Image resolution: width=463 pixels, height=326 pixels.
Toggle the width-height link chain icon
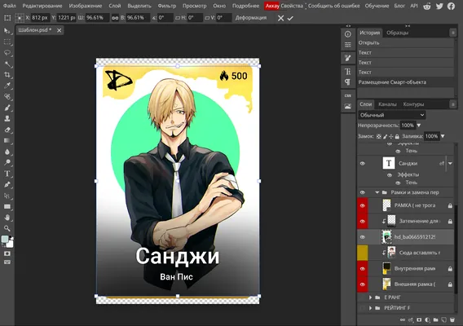coord(115,18)
